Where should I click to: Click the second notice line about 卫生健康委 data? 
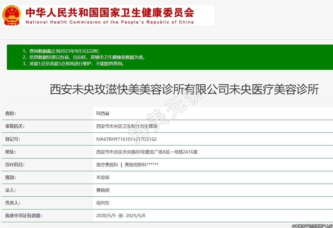(87, 57)
